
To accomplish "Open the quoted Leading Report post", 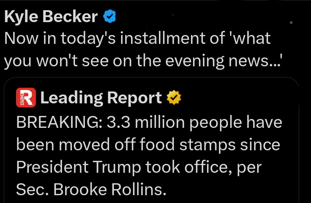I will point(153,143).
